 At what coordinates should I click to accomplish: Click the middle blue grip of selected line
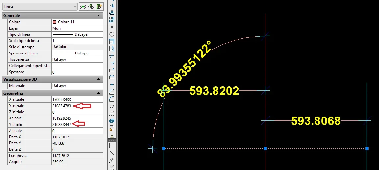(x=265, y=149)
